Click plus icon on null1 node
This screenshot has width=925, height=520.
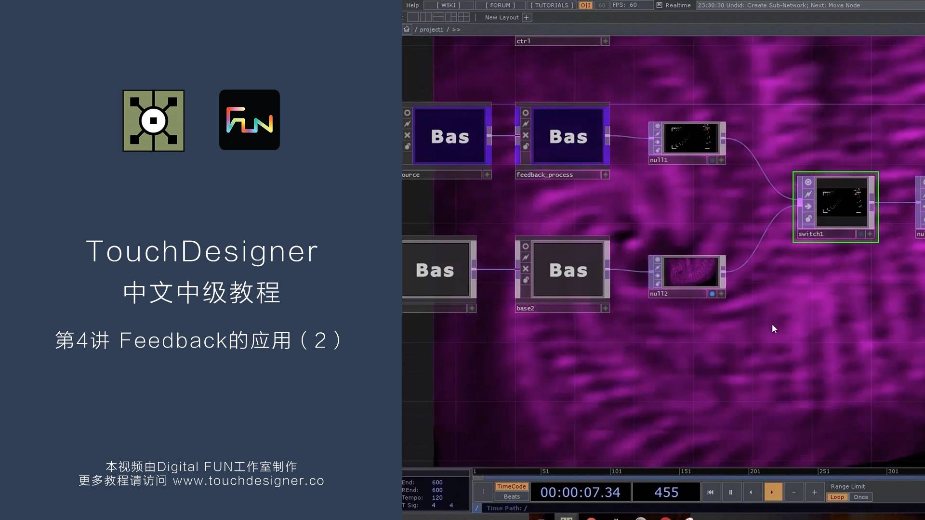(721, 160)
